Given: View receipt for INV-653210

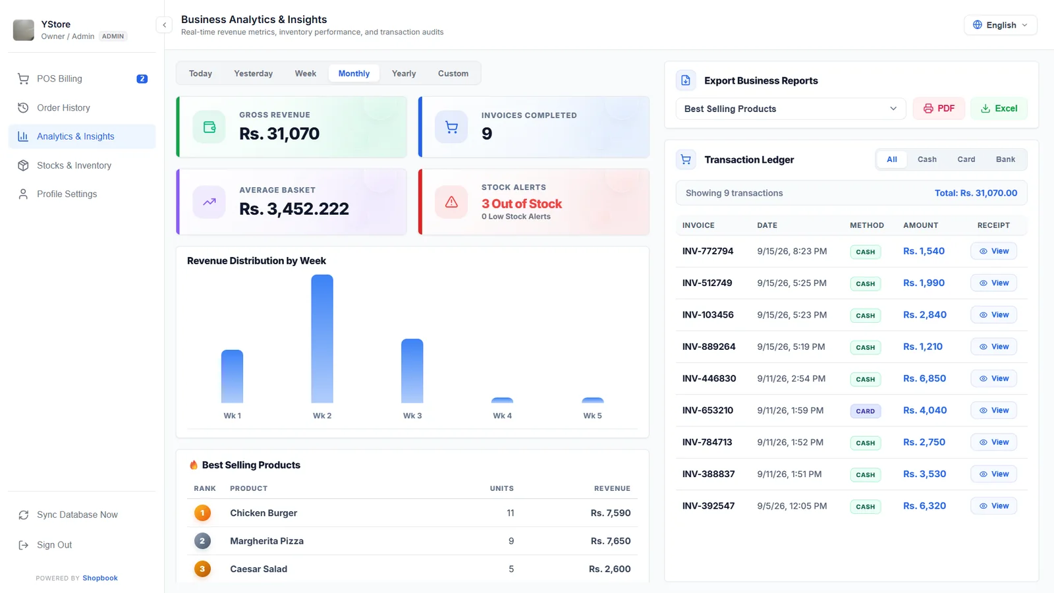Looking at the screenshot, I should [993, 410].
